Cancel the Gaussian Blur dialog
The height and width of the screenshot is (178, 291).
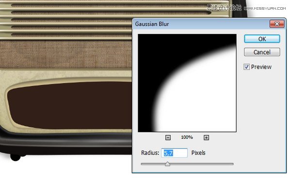tap(262, 52)
